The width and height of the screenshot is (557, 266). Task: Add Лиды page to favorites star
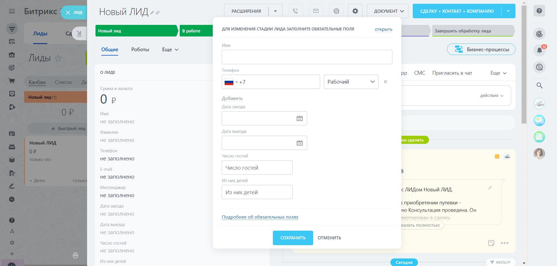(x=58, y=58)
